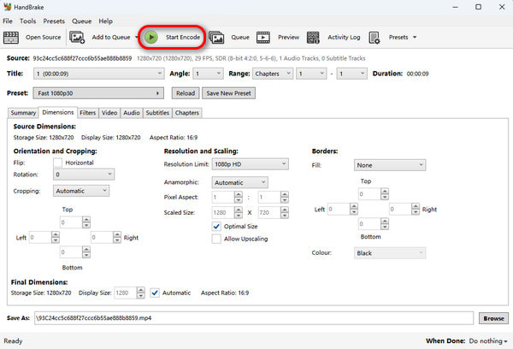Viewport: 513px width, 349px height.
Task: Click the Reload preset button
Action: point(186,93)
